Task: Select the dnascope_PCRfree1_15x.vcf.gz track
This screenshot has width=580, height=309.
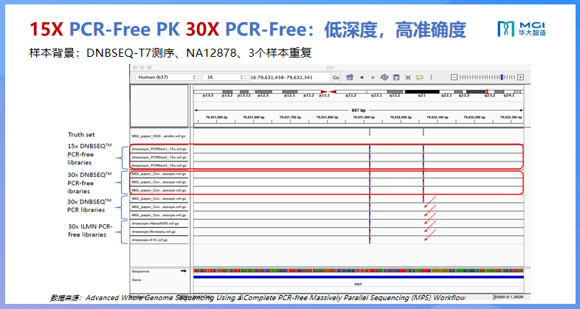Action: 159,149
